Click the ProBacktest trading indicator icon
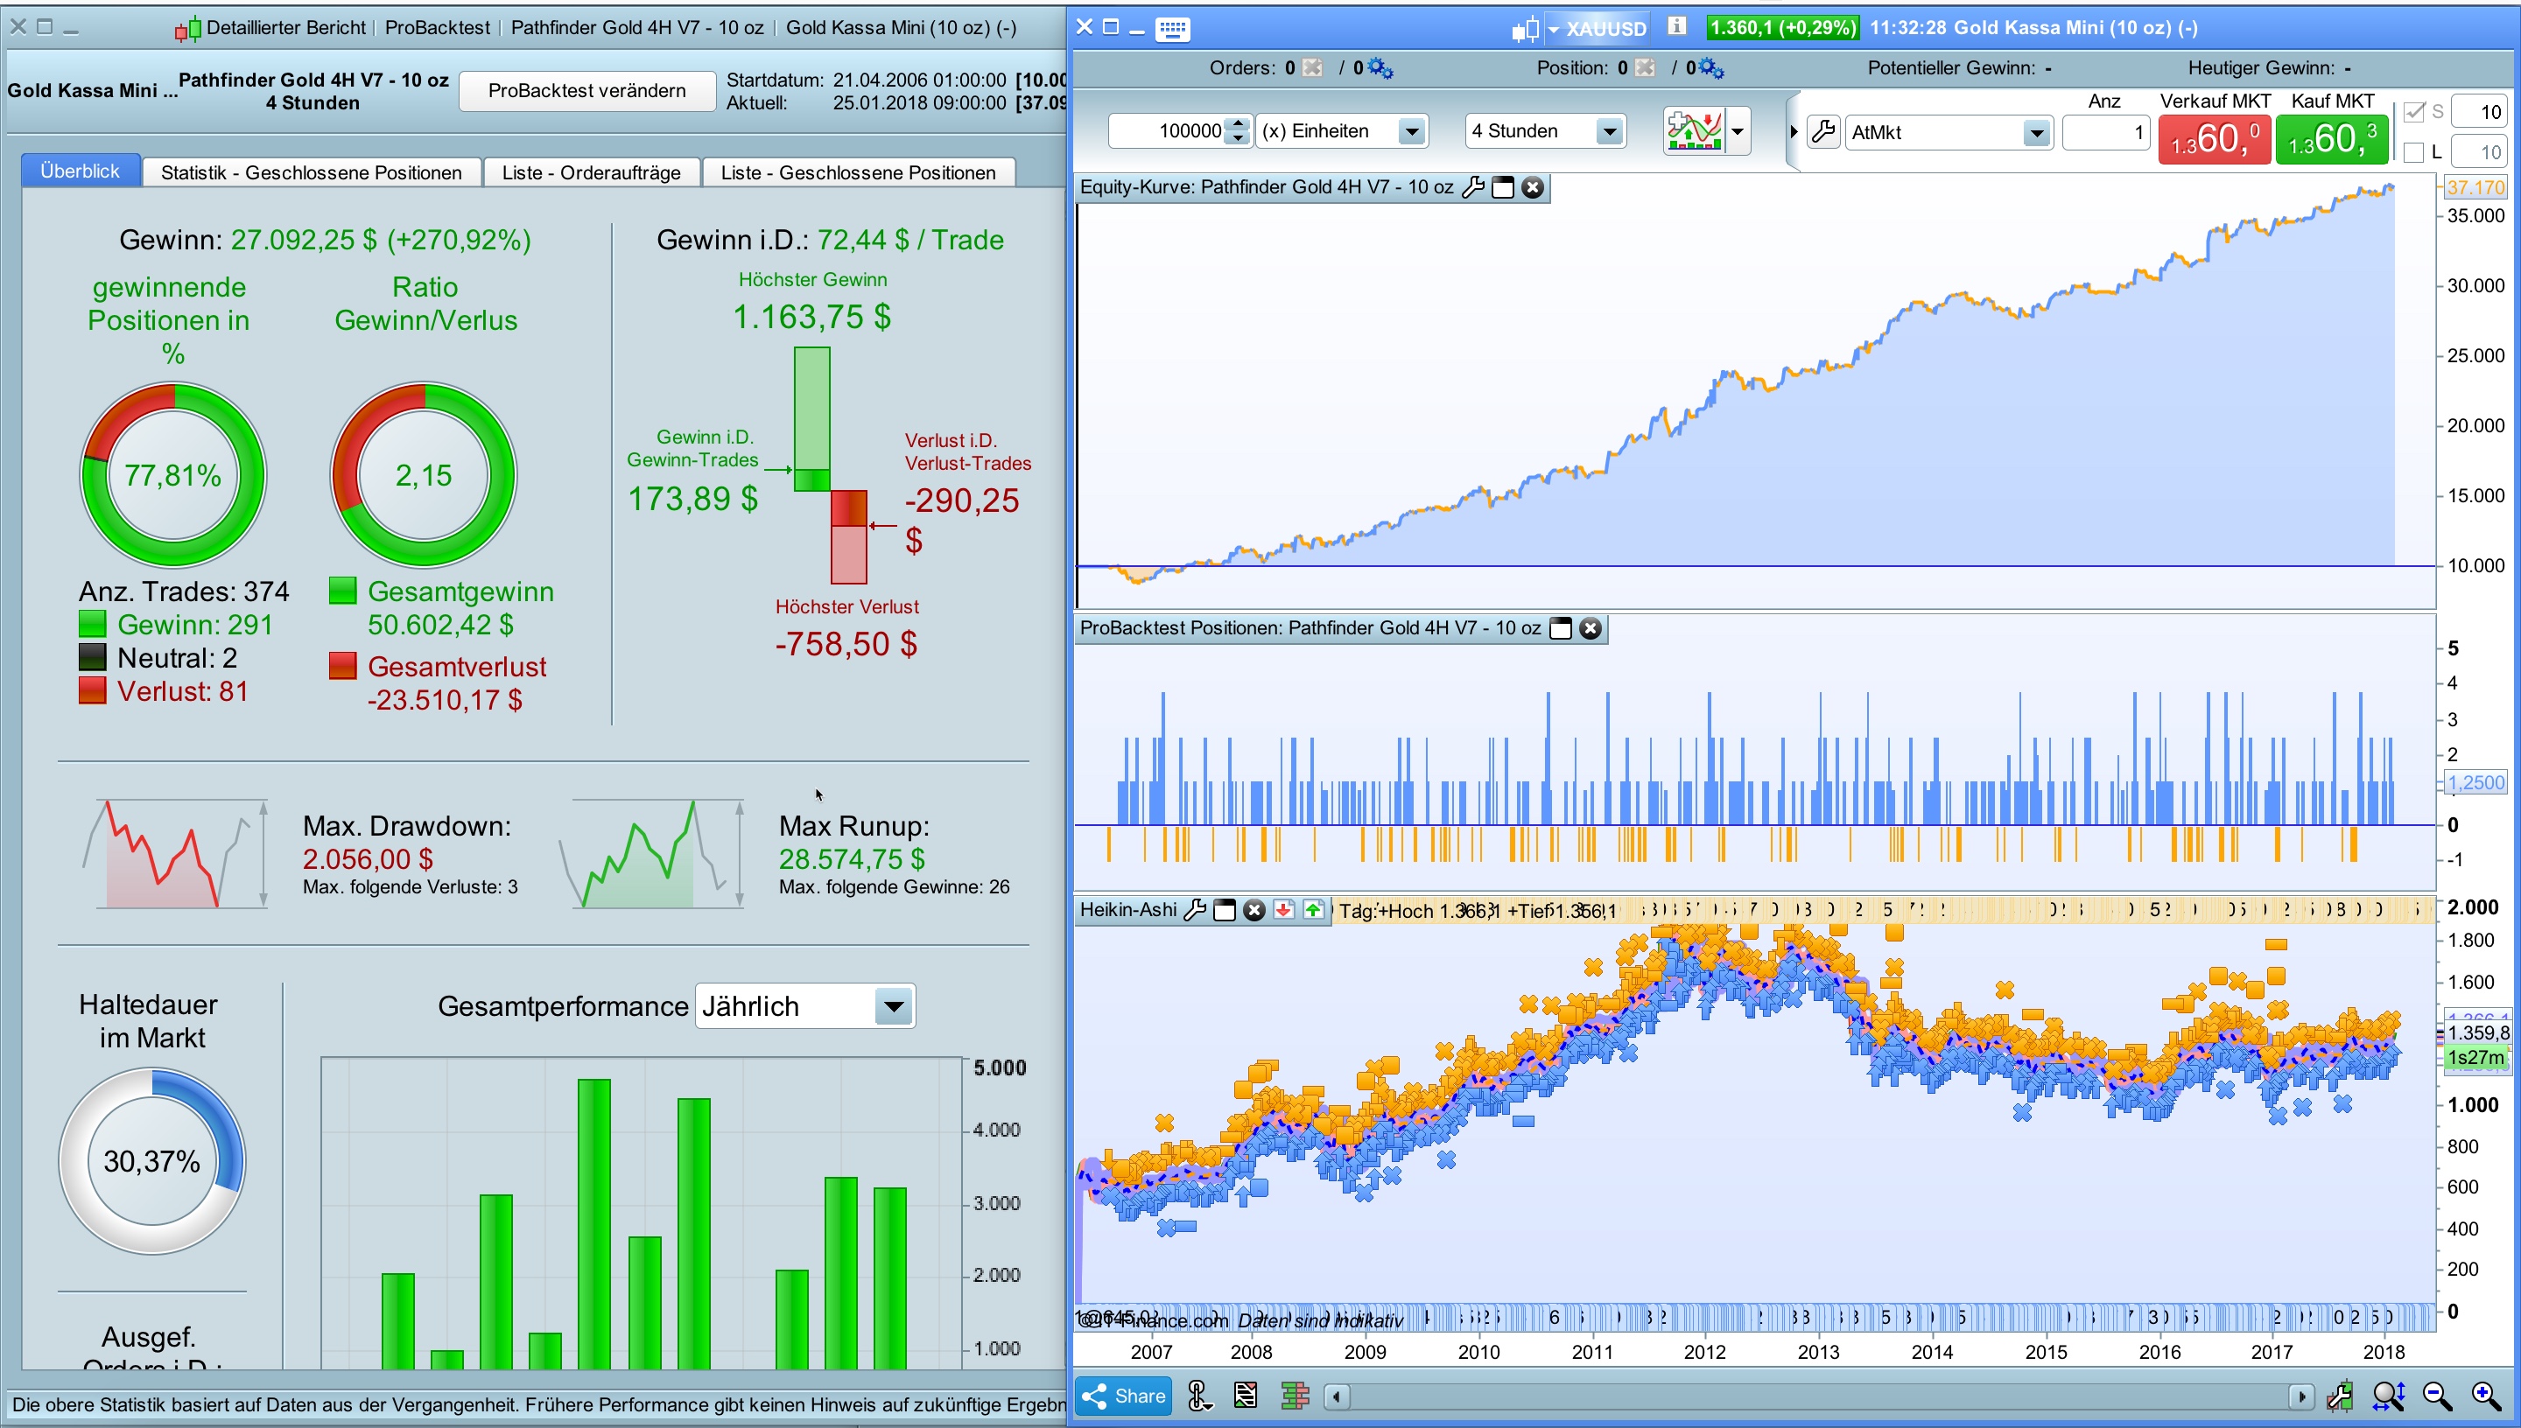Viewport: 2521px width, 1428px height. pyautogui.click(x=1693, y=130)
